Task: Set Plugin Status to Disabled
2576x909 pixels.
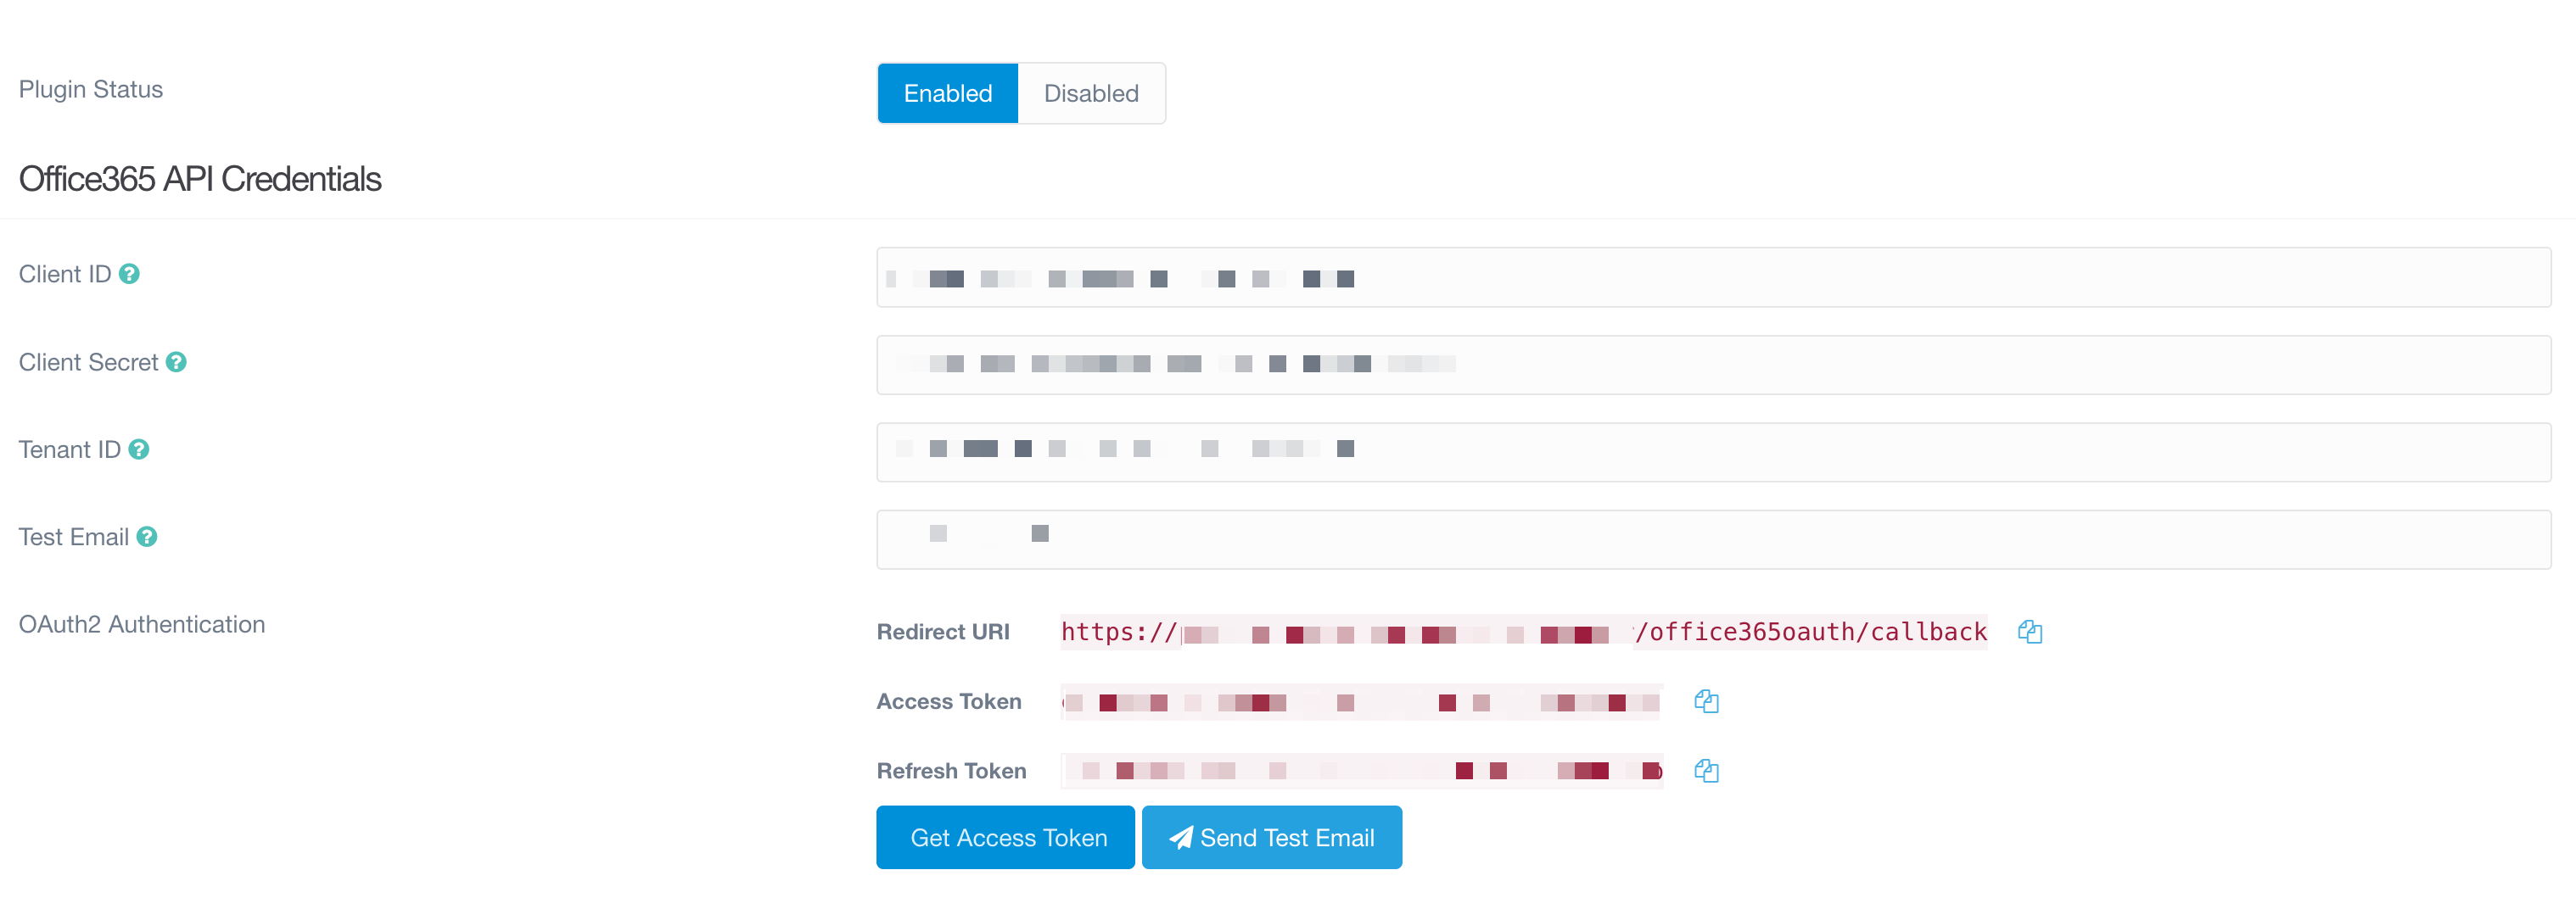Action: [x=1091, y=93]
